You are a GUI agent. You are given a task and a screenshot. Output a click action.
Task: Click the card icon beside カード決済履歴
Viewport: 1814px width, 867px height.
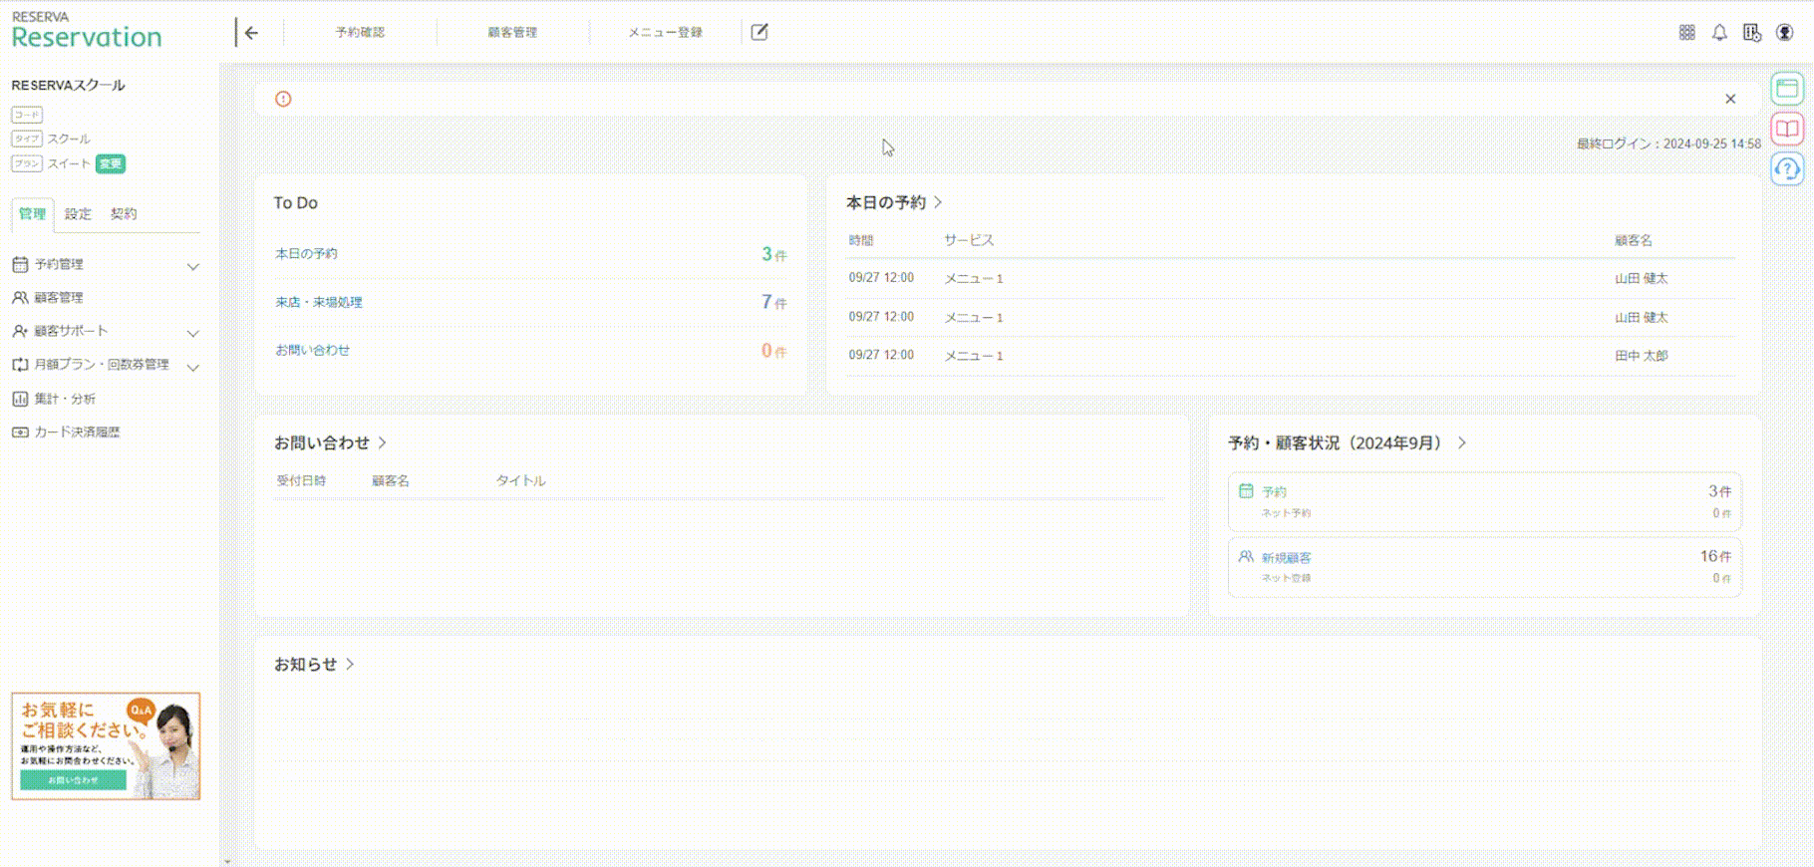click(x=20, y=432)
